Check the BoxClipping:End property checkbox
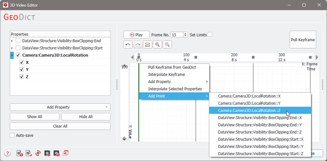 18,41
